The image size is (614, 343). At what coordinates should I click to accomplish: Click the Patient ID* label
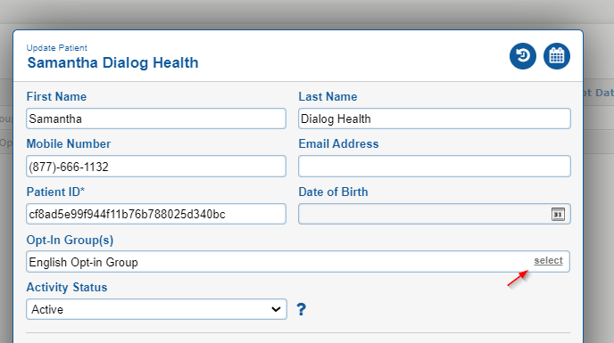[x=55, y=192]
